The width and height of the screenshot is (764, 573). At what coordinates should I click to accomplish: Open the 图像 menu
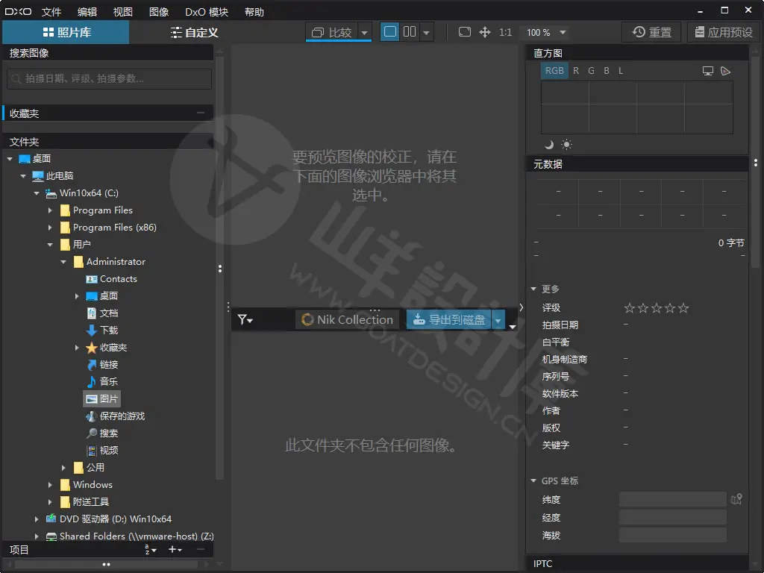(x=159, y=12)
